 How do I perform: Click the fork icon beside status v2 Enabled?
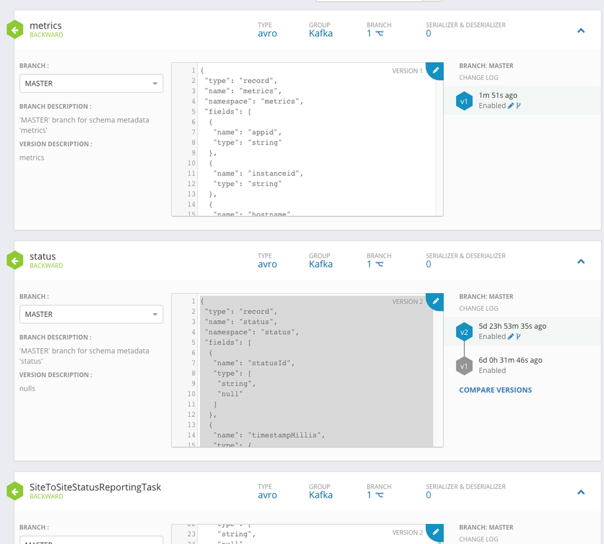pyautogui.click(x=518, y=337)
